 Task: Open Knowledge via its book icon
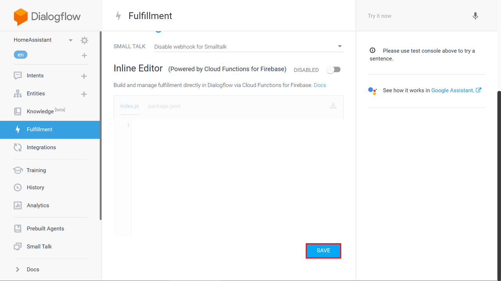18,112
